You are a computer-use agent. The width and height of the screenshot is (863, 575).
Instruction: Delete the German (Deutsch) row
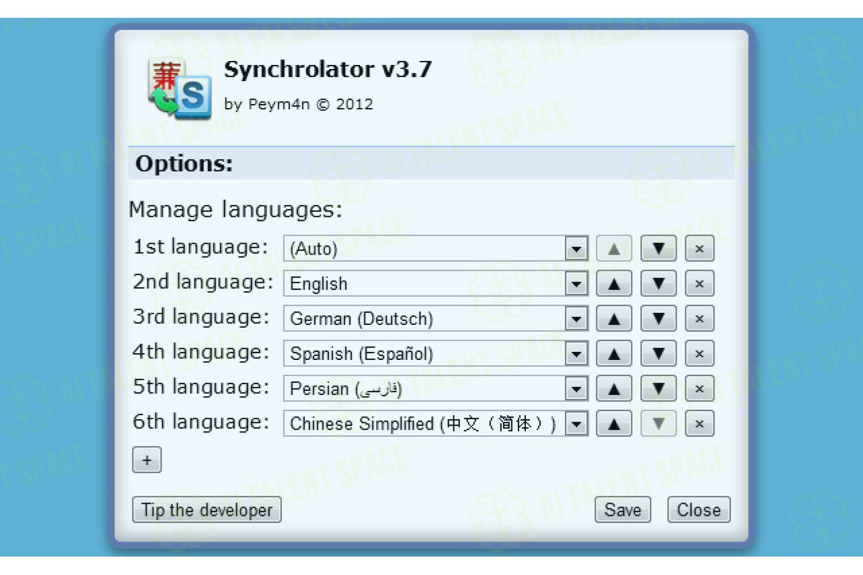[x=700, y=319]
